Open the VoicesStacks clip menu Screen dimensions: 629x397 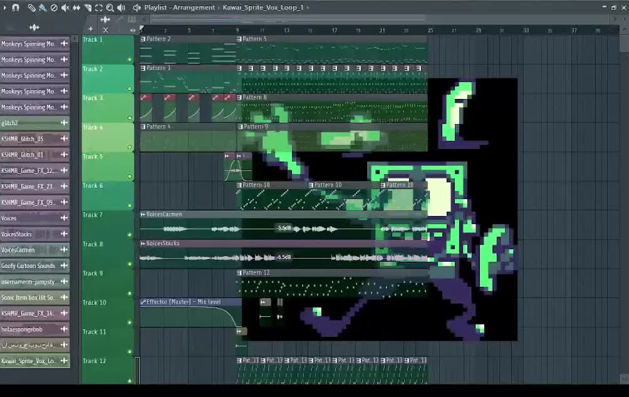[143, 244]
